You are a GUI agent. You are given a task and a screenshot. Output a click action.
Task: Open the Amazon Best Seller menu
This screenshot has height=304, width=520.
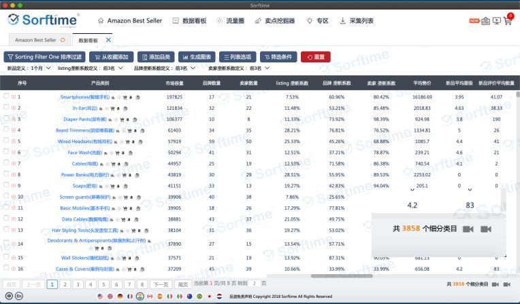(130, 21)
